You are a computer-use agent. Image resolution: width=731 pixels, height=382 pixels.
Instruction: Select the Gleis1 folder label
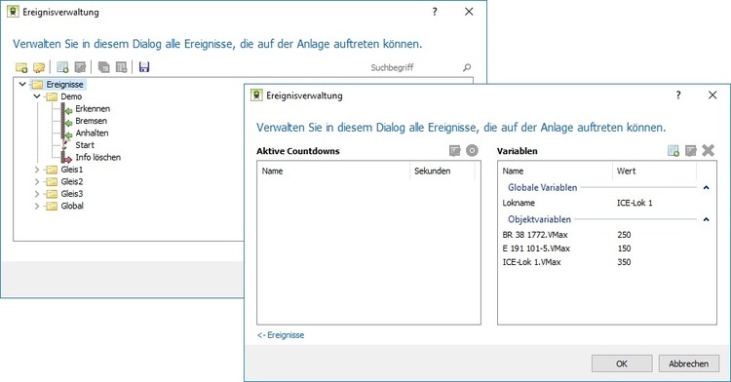click(x=72, y=170)
